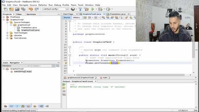Toggle Show Non-Public Members in Navigator

(x=23, y=106)
